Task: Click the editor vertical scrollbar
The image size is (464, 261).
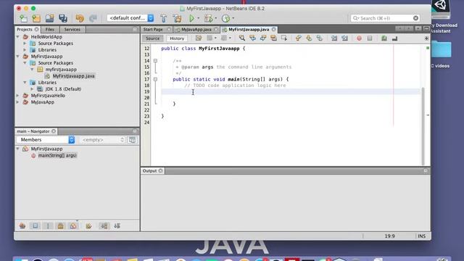Action: (423, 125)
